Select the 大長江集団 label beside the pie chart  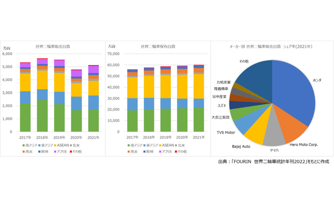click(220, 118)
